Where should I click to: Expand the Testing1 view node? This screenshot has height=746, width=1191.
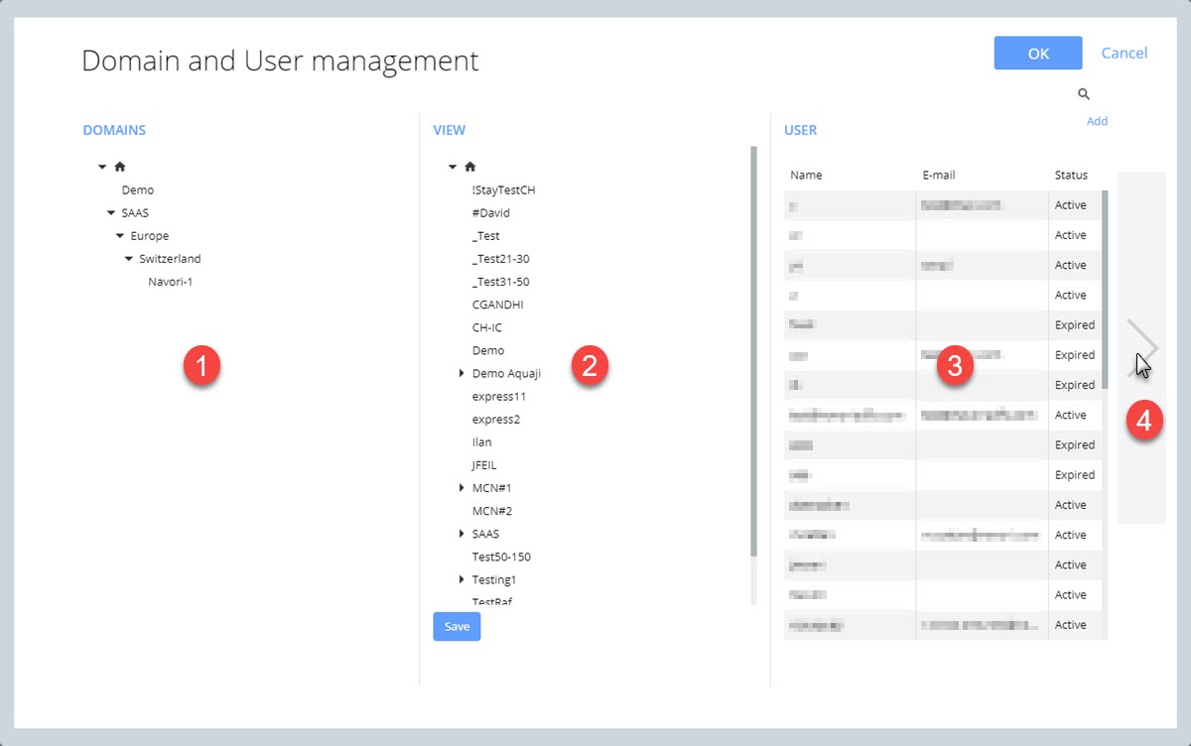coord(462,579)
